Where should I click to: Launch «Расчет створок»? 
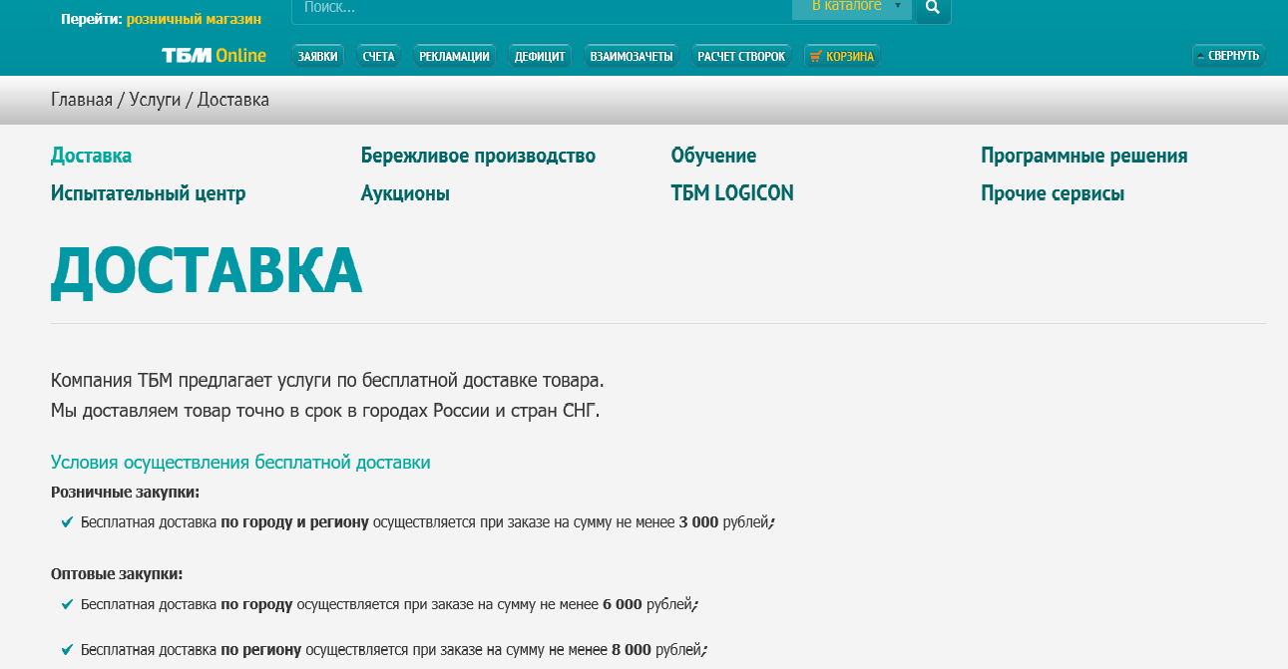741,57
